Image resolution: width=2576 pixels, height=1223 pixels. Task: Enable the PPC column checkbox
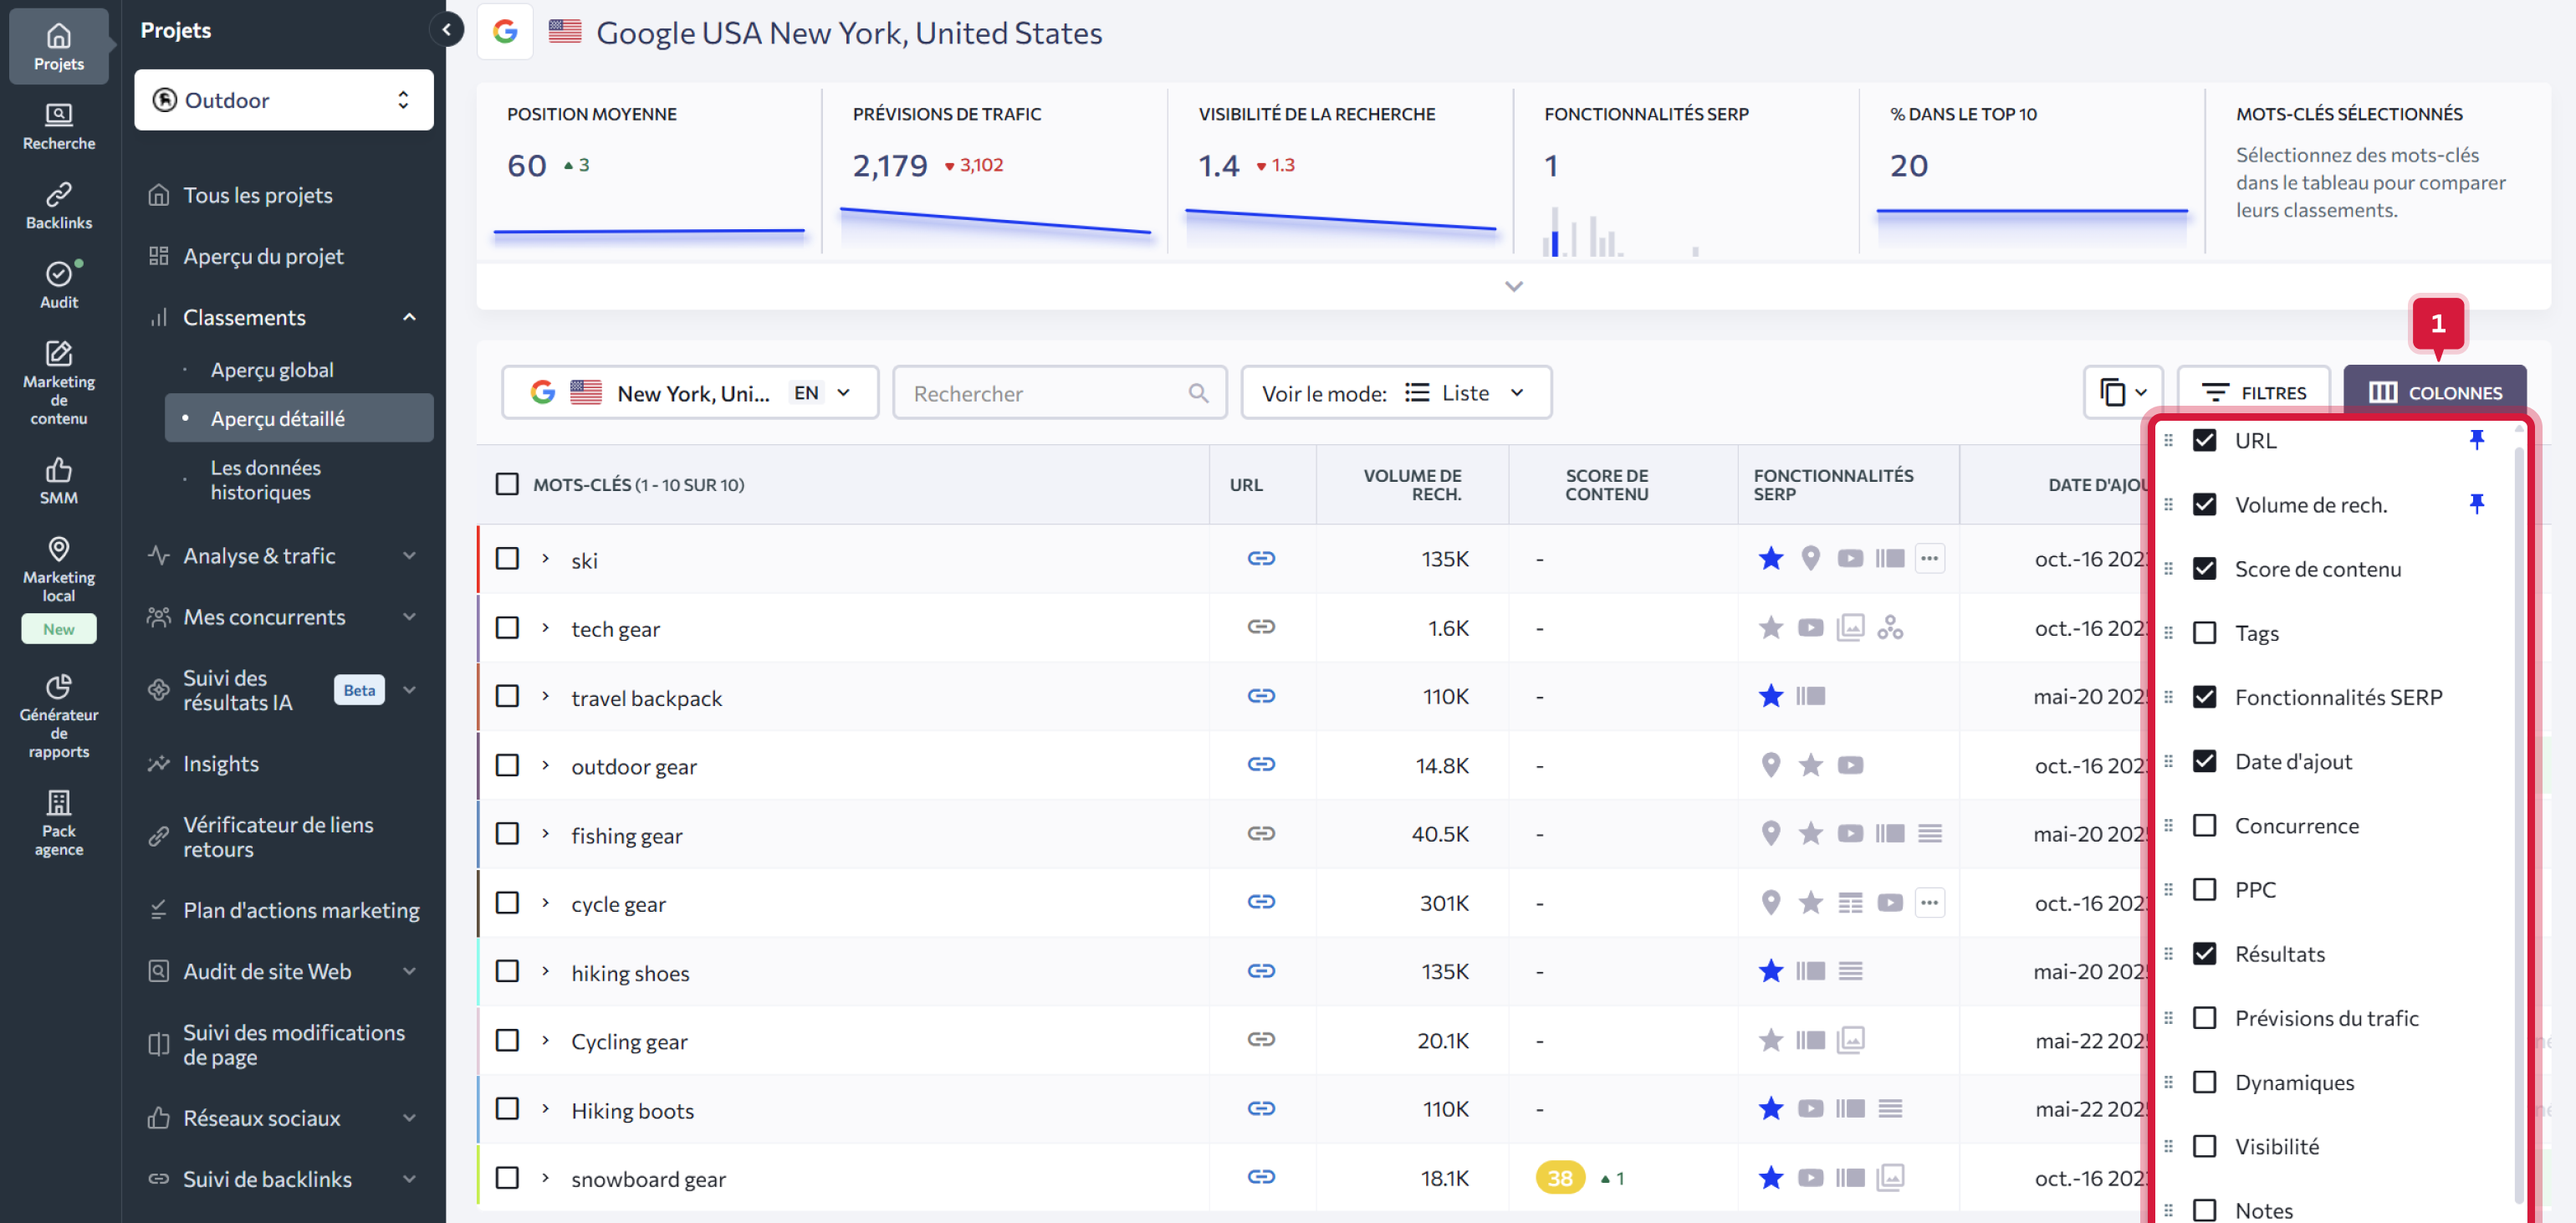[x=2204, y=889]
